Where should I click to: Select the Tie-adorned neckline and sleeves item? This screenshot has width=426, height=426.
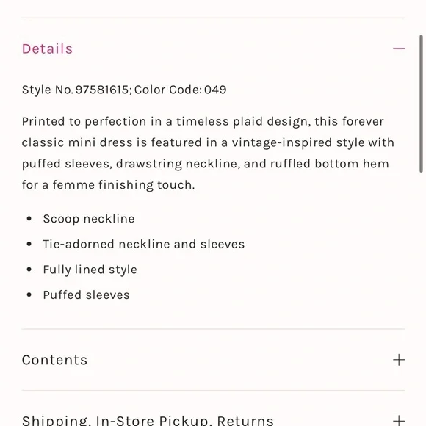(x=144, y=244)
